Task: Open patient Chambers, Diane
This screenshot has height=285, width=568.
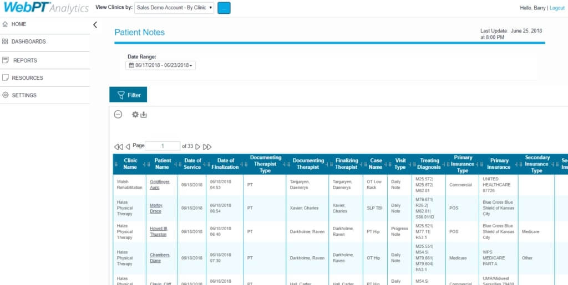Action: tap(160, 258)
